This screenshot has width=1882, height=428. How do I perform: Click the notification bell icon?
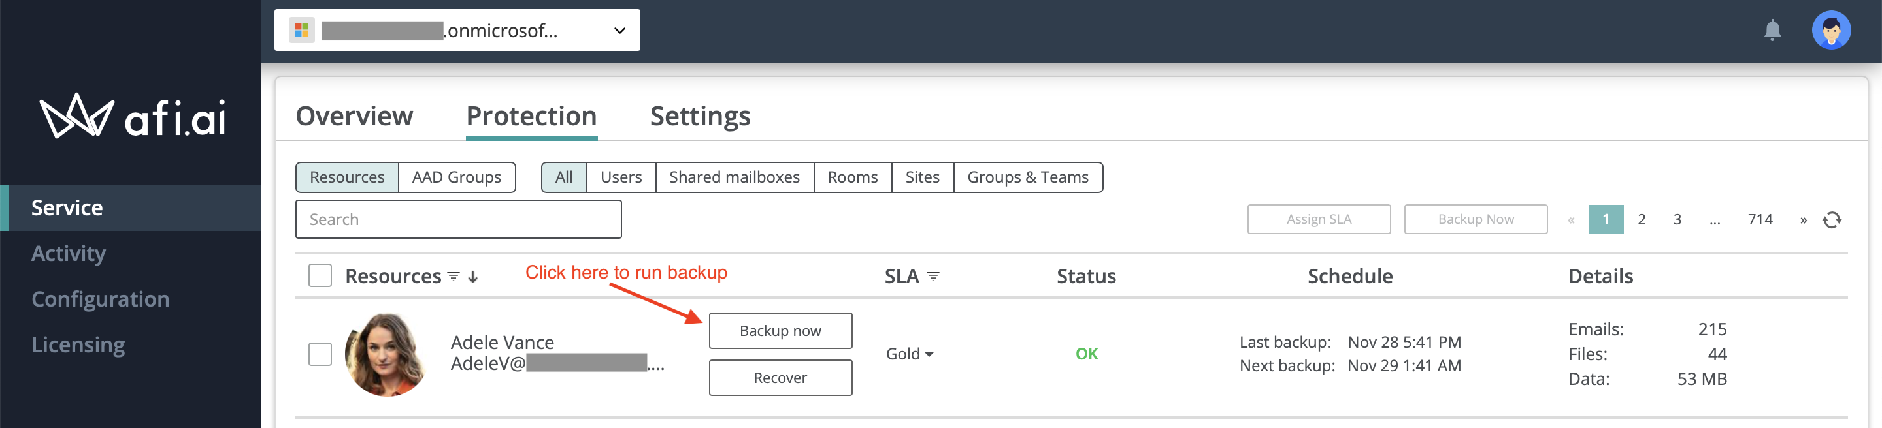click(1772, 30)
